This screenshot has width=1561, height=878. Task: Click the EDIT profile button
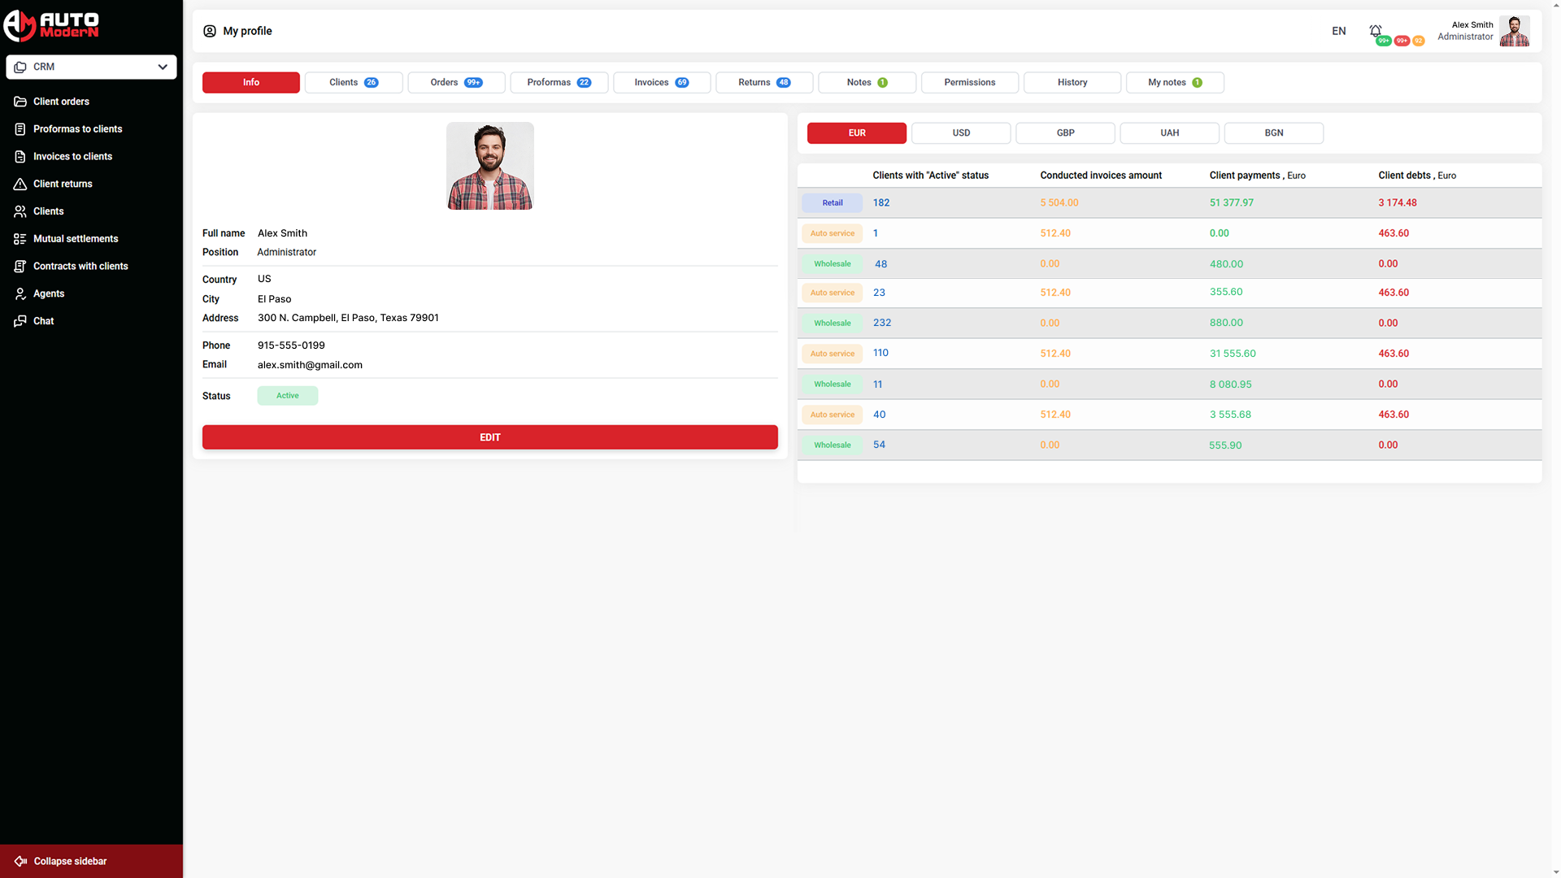click(489, 437)
